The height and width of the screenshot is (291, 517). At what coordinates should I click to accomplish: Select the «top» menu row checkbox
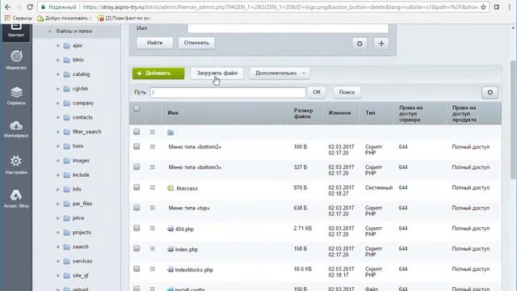(x=137, y=208)
